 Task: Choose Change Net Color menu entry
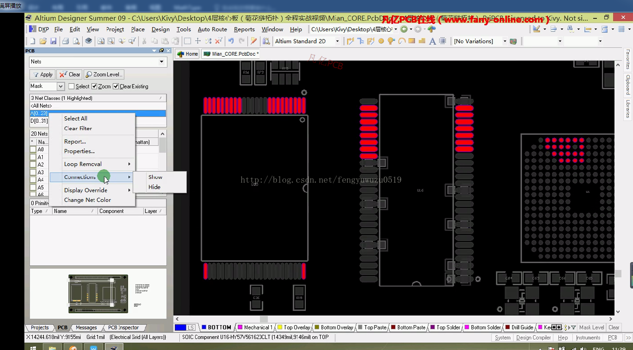[x=87, y=200]
